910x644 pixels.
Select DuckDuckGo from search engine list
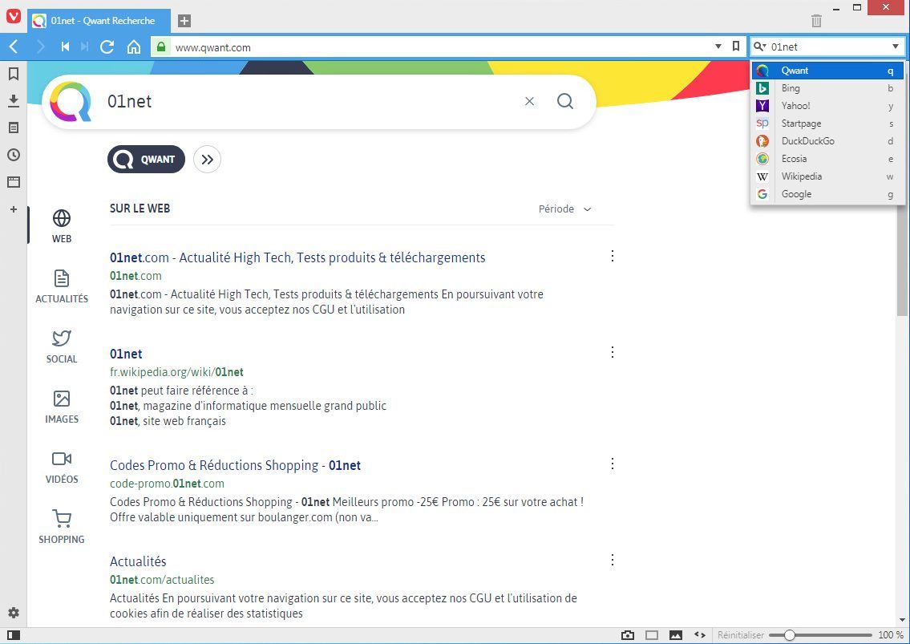(807, 141)
